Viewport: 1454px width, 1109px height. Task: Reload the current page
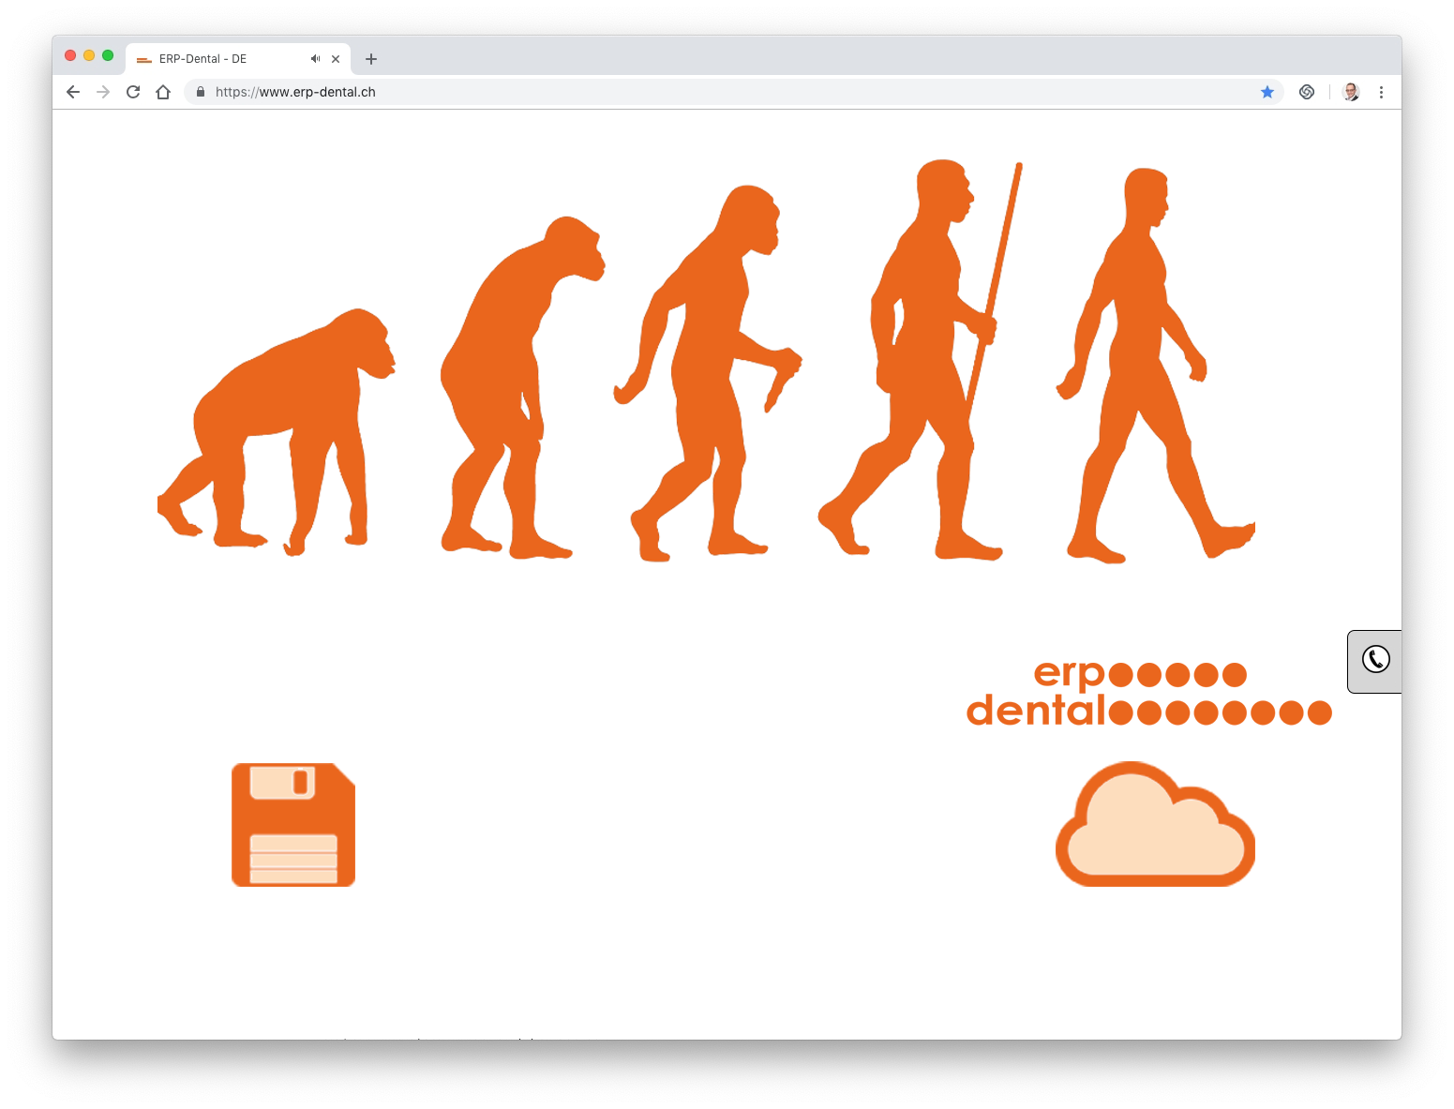click(x=133, y=92)
